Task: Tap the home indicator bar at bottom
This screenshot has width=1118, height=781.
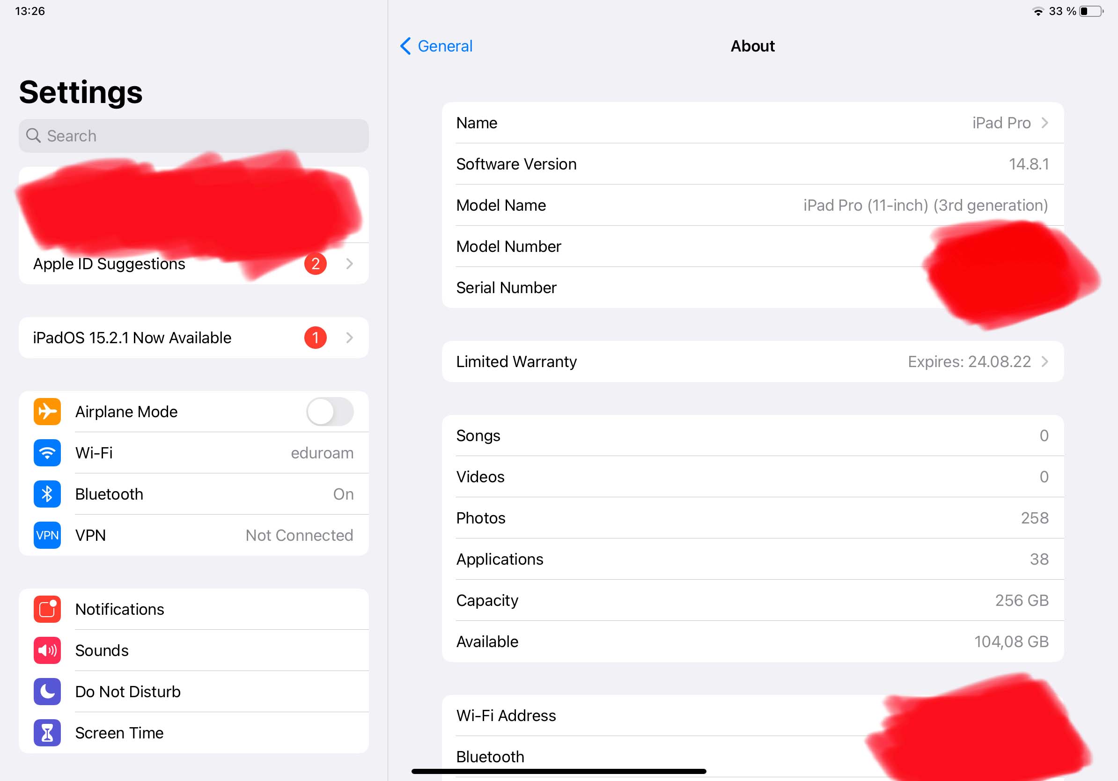Action: [559, 771]
